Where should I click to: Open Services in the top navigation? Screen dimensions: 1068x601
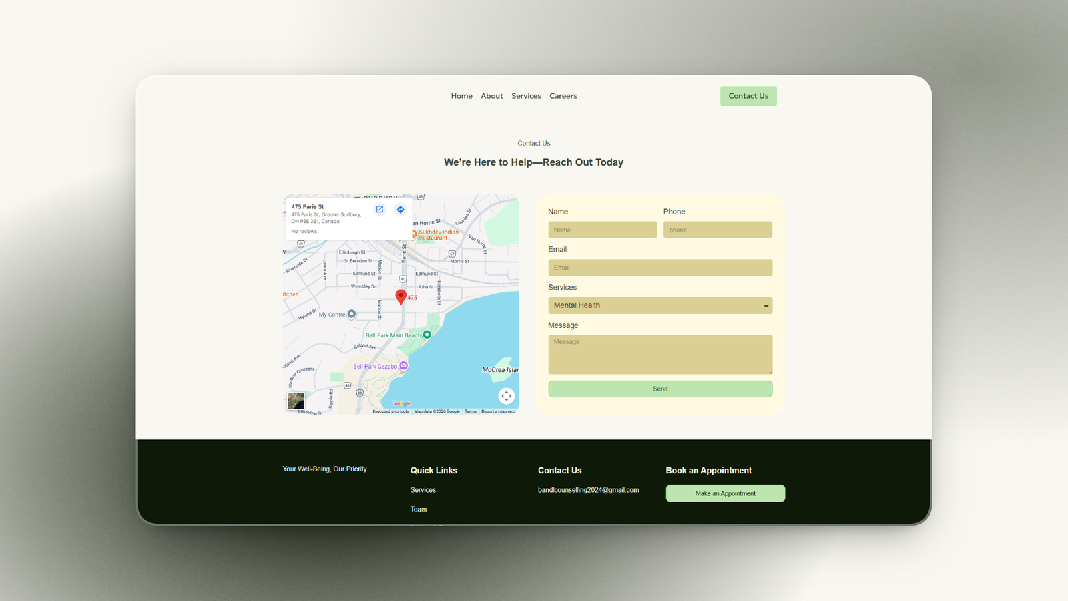coord(526,96)
